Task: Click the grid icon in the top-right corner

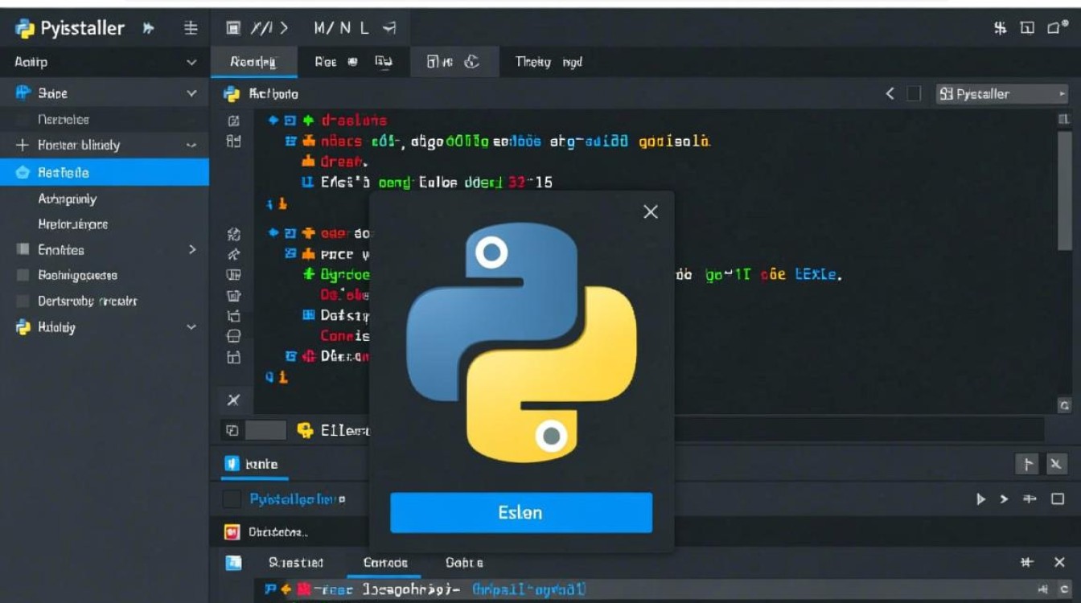Action: pyautogui.click(x=1001, y=28)
